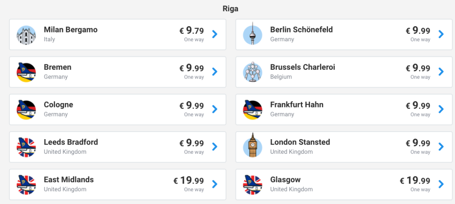This screenshot has height=204, width=455.
Task: Click the East Midlands UK flag icon
Action: pos(26,184)
